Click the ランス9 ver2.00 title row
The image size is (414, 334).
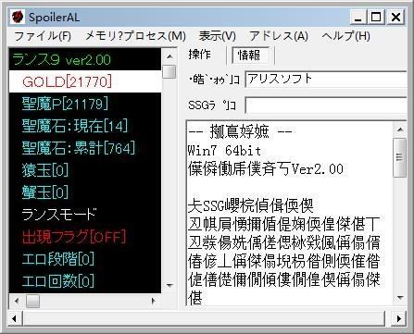pos(85,59)
